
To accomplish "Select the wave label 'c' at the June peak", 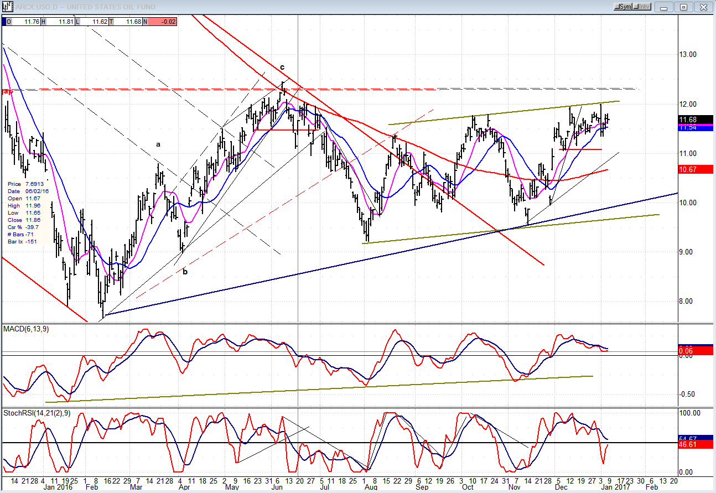I will click(x=282, y=68).
